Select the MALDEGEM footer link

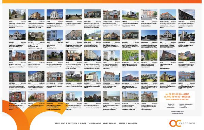pos(133,123)
